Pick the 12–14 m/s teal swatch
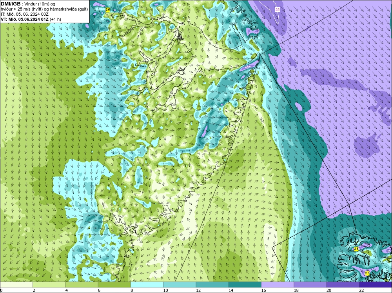The height and width of the screenshot is (293, 392). click(212, 284)
